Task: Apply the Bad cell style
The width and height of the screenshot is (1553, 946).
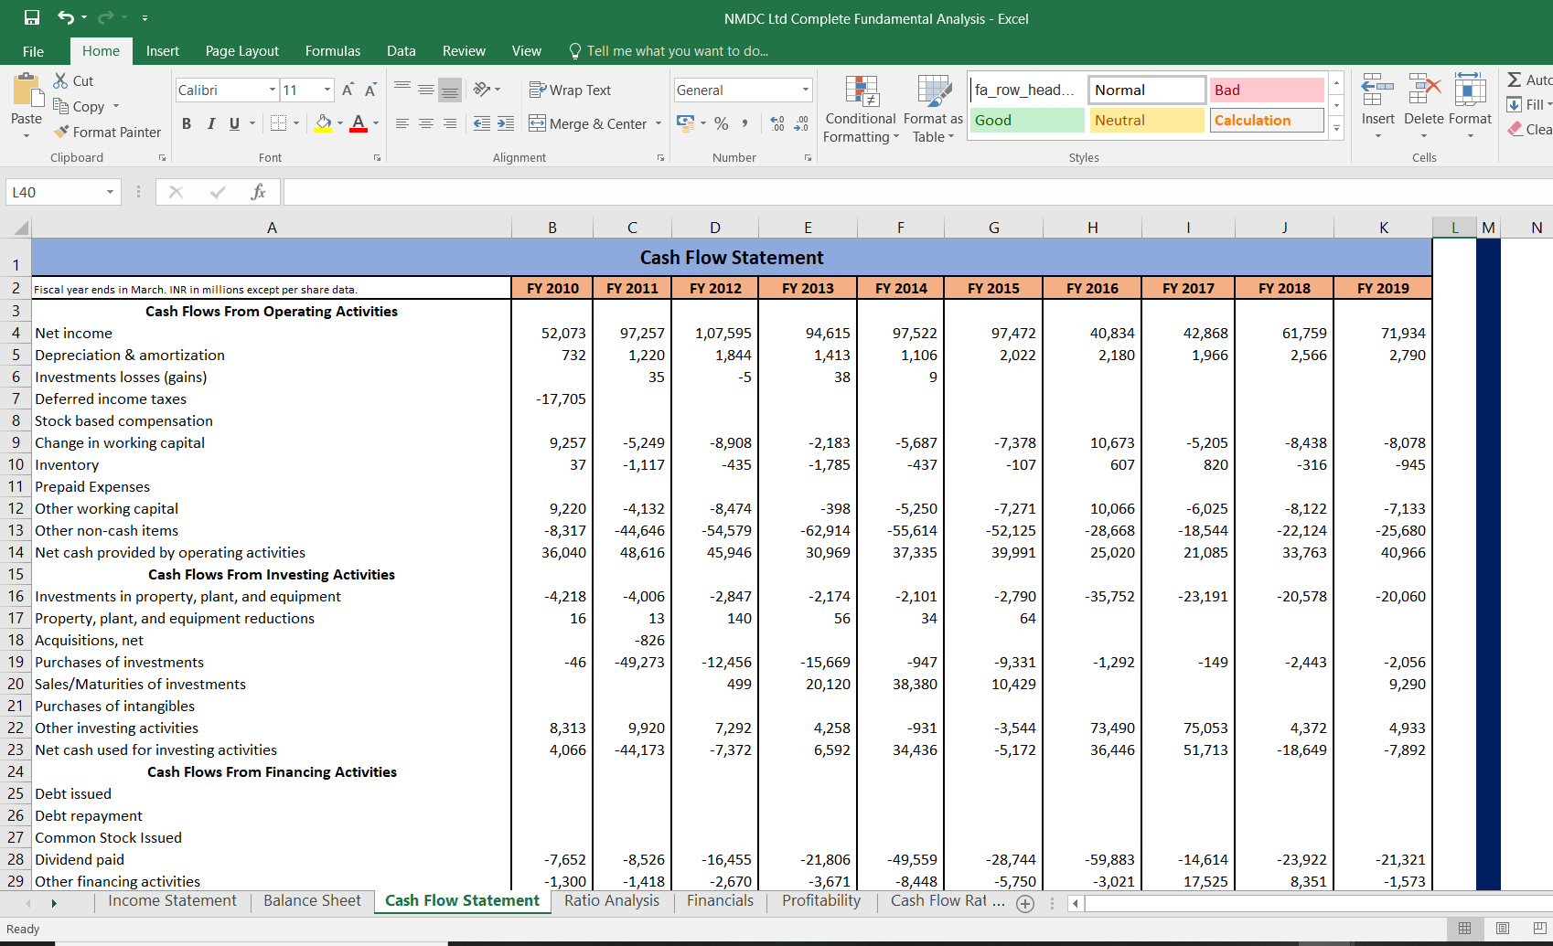Action: click(x=1267, y=90)
